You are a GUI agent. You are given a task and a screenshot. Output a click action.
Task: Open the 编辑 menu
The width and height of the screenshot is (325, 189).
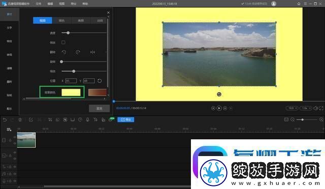(50, 4)
